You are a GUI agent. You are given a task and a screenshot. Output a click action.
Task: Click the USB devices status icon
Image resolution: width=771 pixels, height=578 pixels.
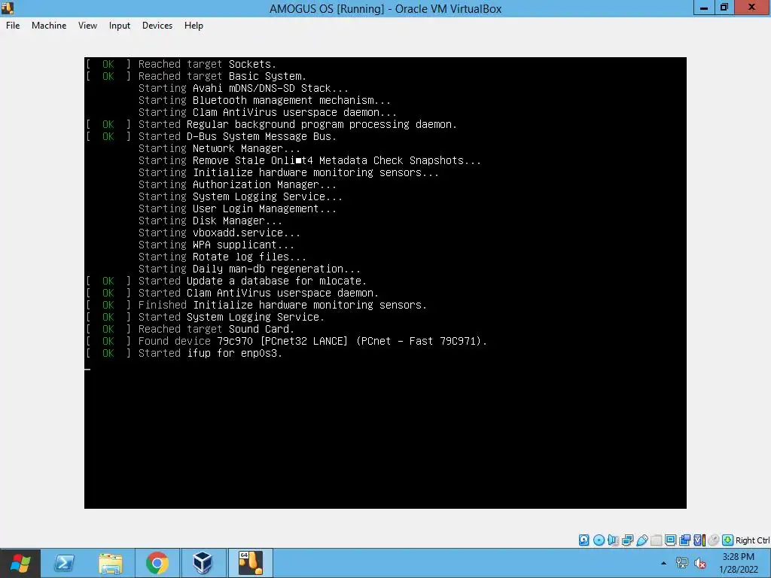[642, 540]
